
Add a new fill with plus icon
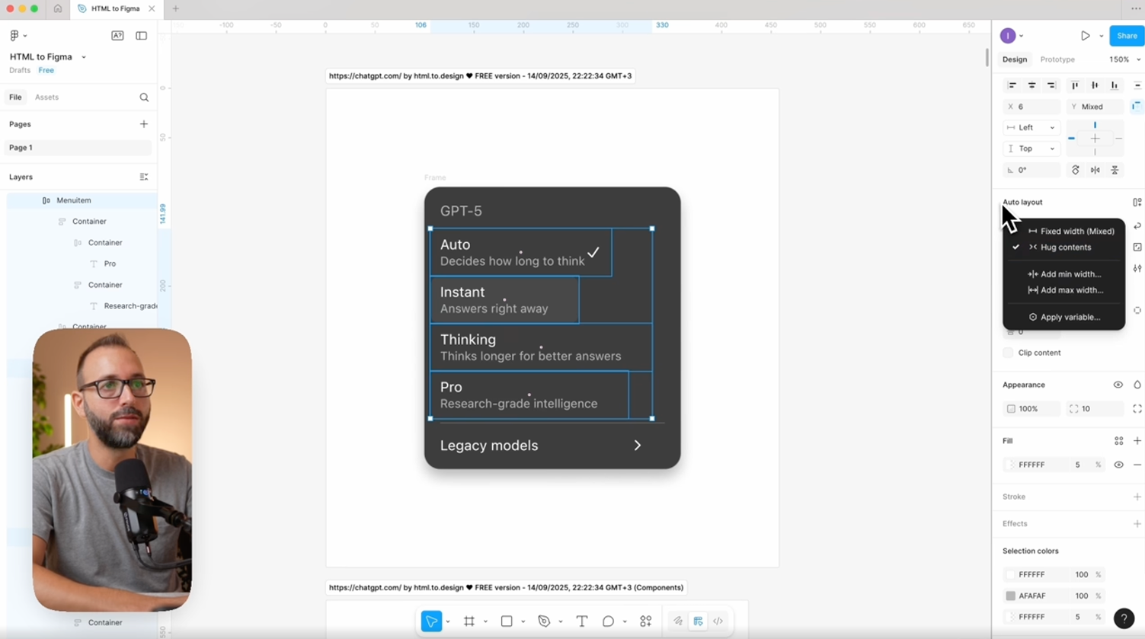click(1137, 441)
